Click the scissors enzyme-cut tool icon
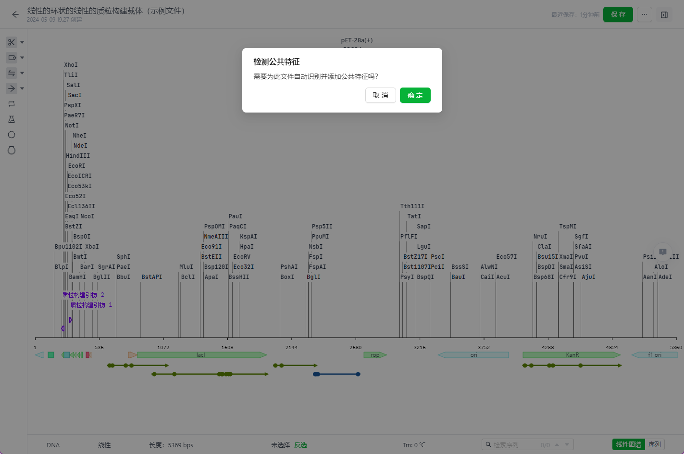Screen dimensions: 684x454 (x=12, y=42)
